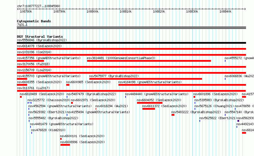Select nsv5483222 (ByrskaBishop2022) label
The height and width of the screenshot is (156, 254).
click(196, 112)
